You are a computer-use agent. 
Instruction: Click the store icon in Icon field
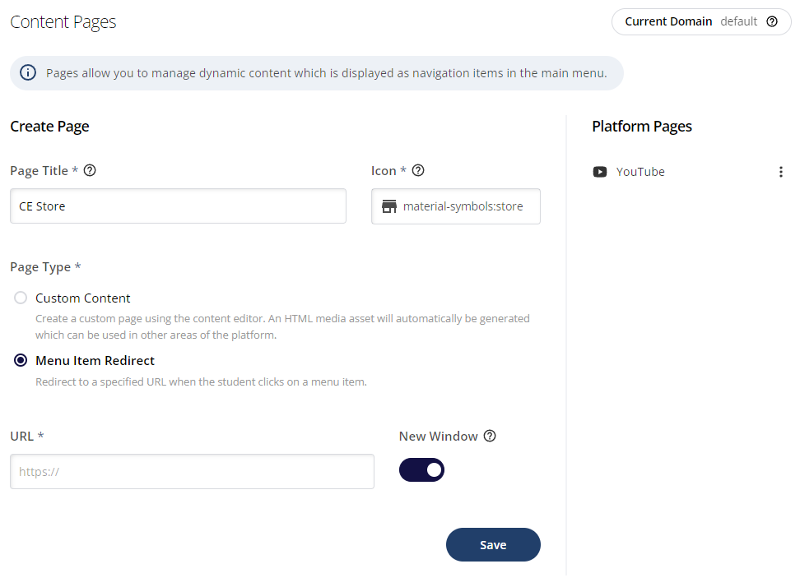pos(389,206)
